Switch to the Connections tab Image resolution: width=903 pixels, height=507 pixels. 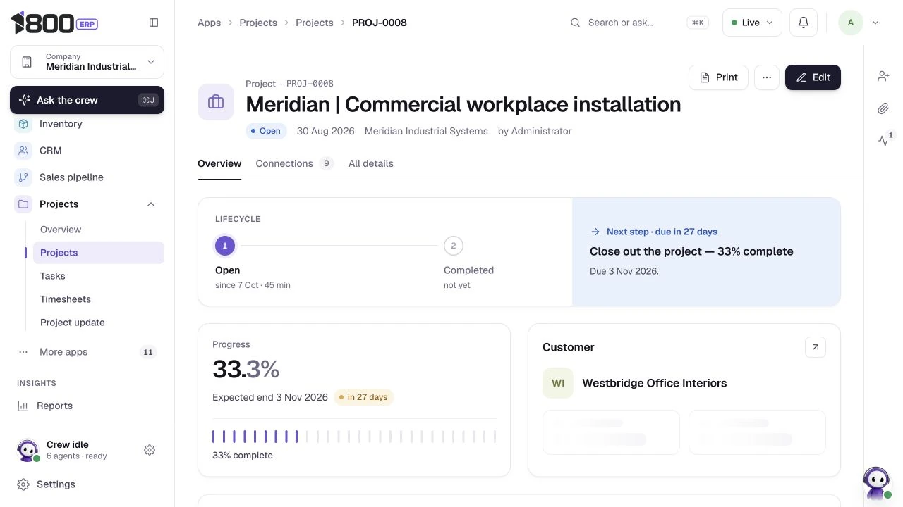(x=294, y=163)
